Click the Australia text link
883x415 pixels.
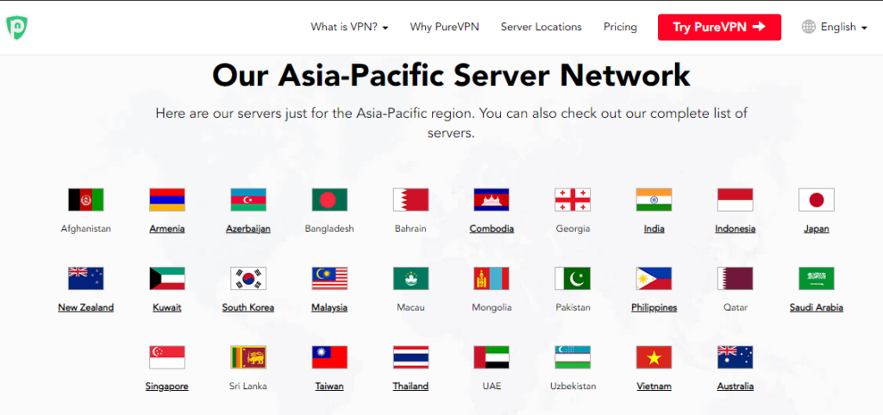(735, 387)
